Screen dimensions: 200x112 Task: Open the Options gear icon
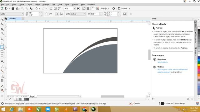113,8
